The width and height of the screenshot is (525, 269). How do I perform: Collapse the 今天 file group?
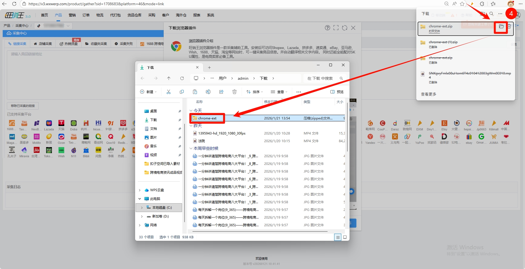(191, 111)
